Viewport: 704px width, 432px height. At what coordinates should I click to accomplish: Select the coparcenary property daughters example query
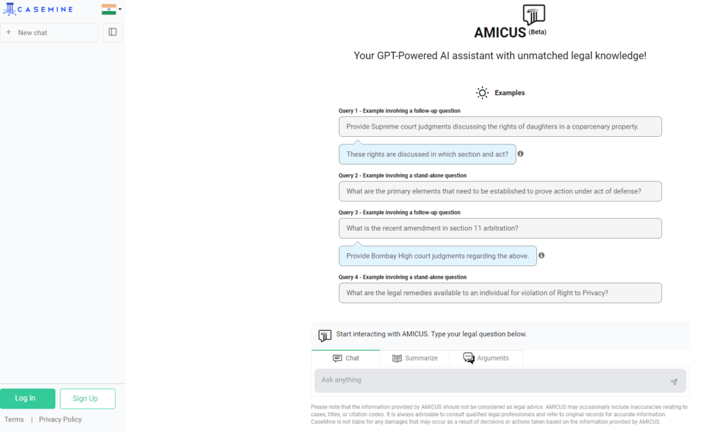coord(500,127)
